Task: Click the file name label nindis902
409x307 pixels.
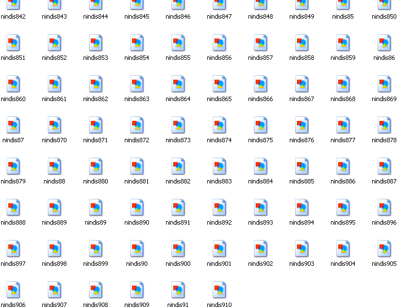Action: [x=261, y=264]
